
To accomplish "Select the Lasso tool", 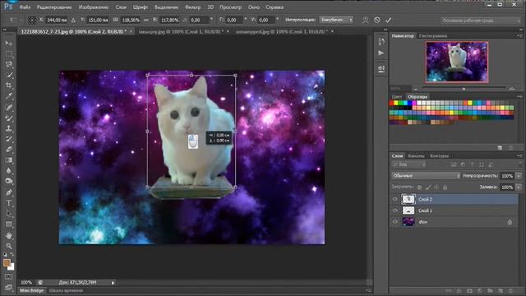I will coord(9,64).
